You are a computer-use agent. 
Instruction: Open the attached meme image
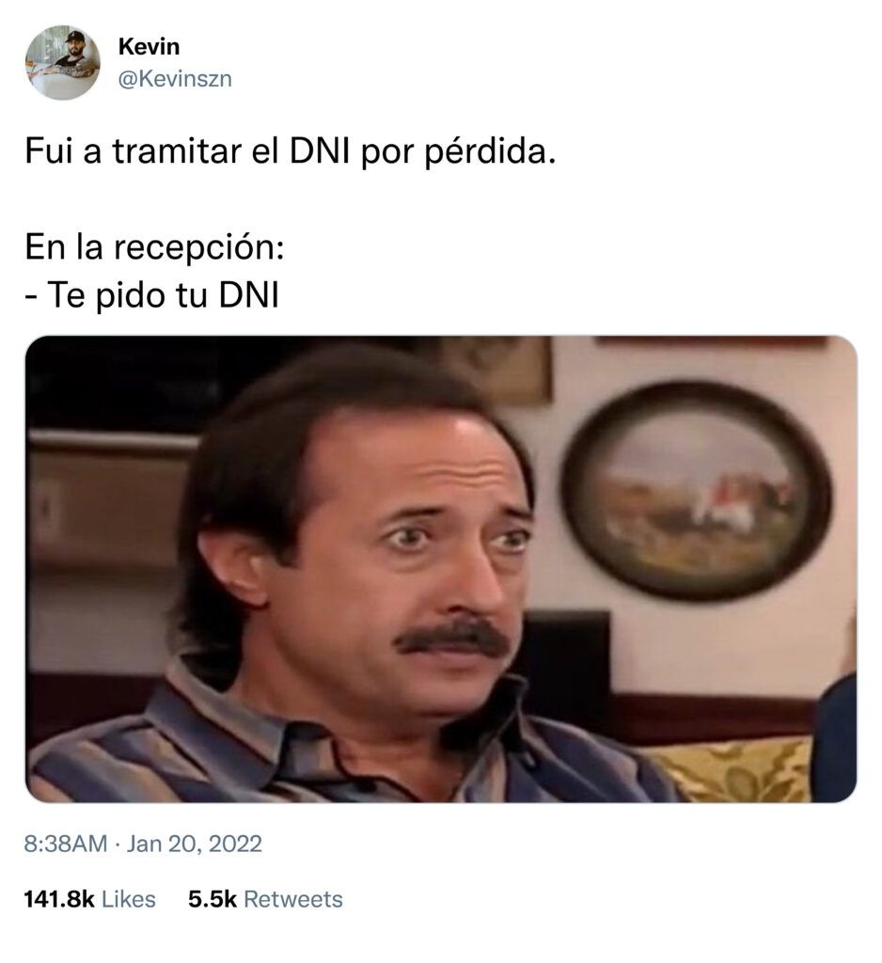coord(440,569)
